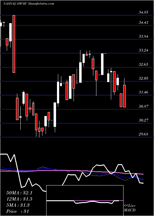Click the NASDAQ DWMC MunafaSutra.com title text

(28, 4)
